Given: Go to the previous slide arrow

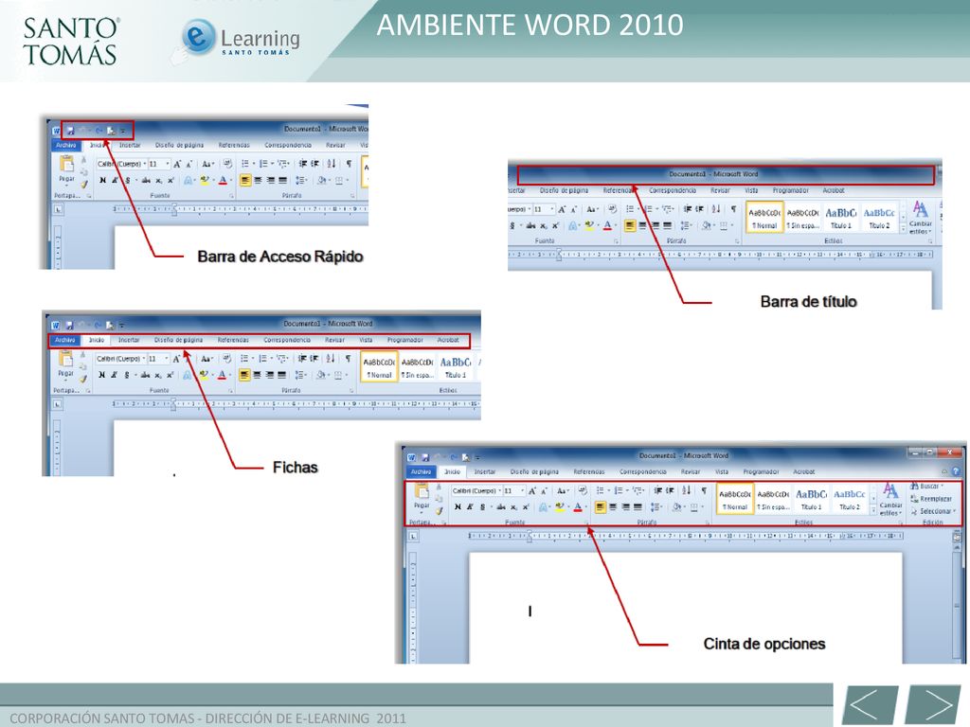Looking at the screenshot, I should click(x=871, y=704).
